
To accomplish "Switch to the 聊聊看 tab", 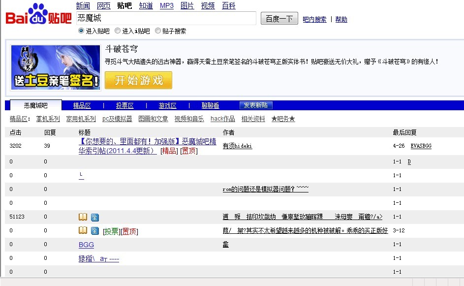I will click(211, 105).
